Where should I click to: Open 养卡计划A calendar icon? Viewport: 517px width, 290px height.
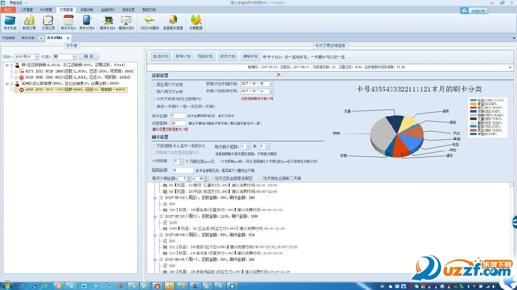coord(68,23)
